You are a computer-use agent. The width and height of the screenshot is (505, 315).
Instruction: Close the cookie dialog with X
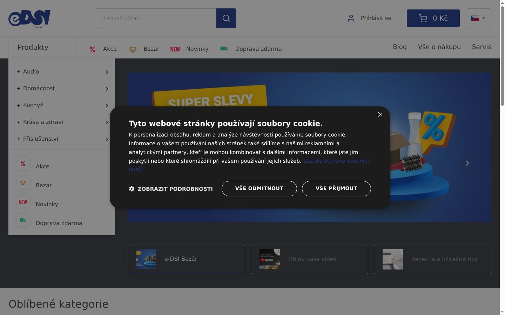tap(380, 114)
